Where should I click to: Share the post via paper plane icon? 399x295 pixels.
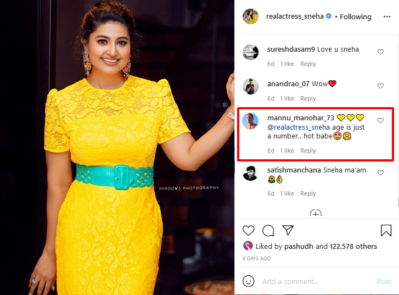point(288,230)
